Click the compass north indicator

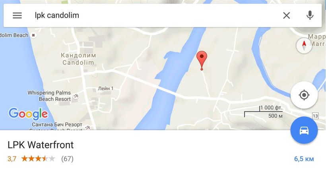(304, 46)
